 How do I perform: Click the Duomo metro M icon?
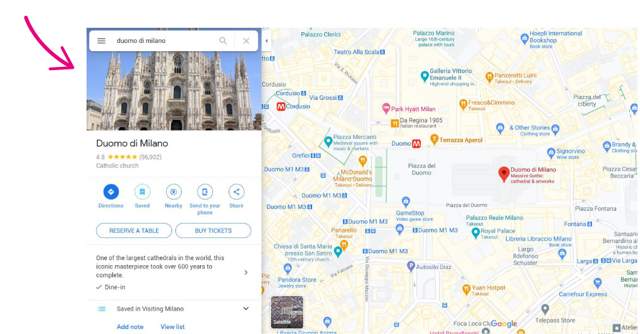click(x=416, y=143)
